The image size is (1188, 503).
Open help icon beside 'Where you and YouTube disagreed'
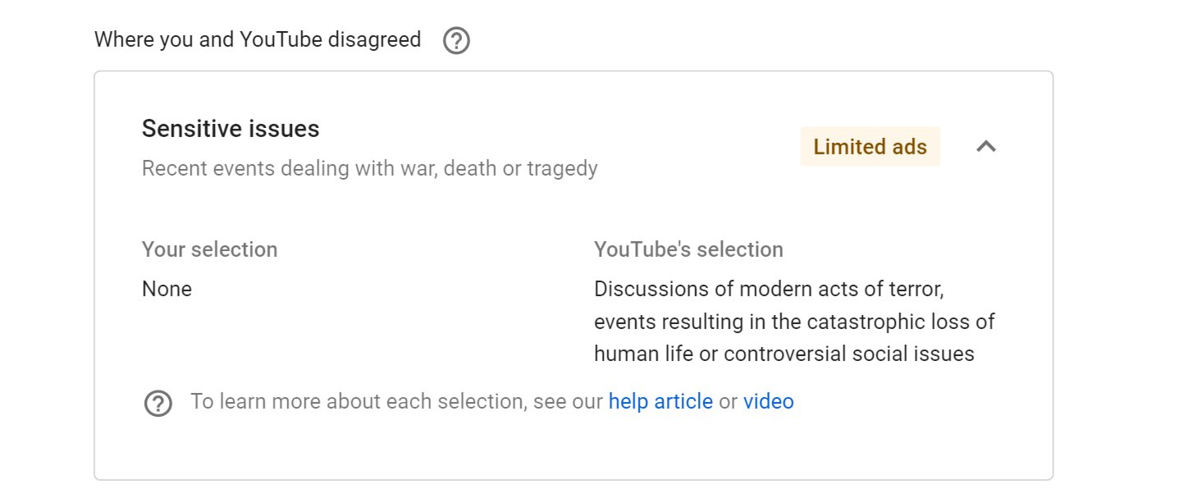click(456, 40)
